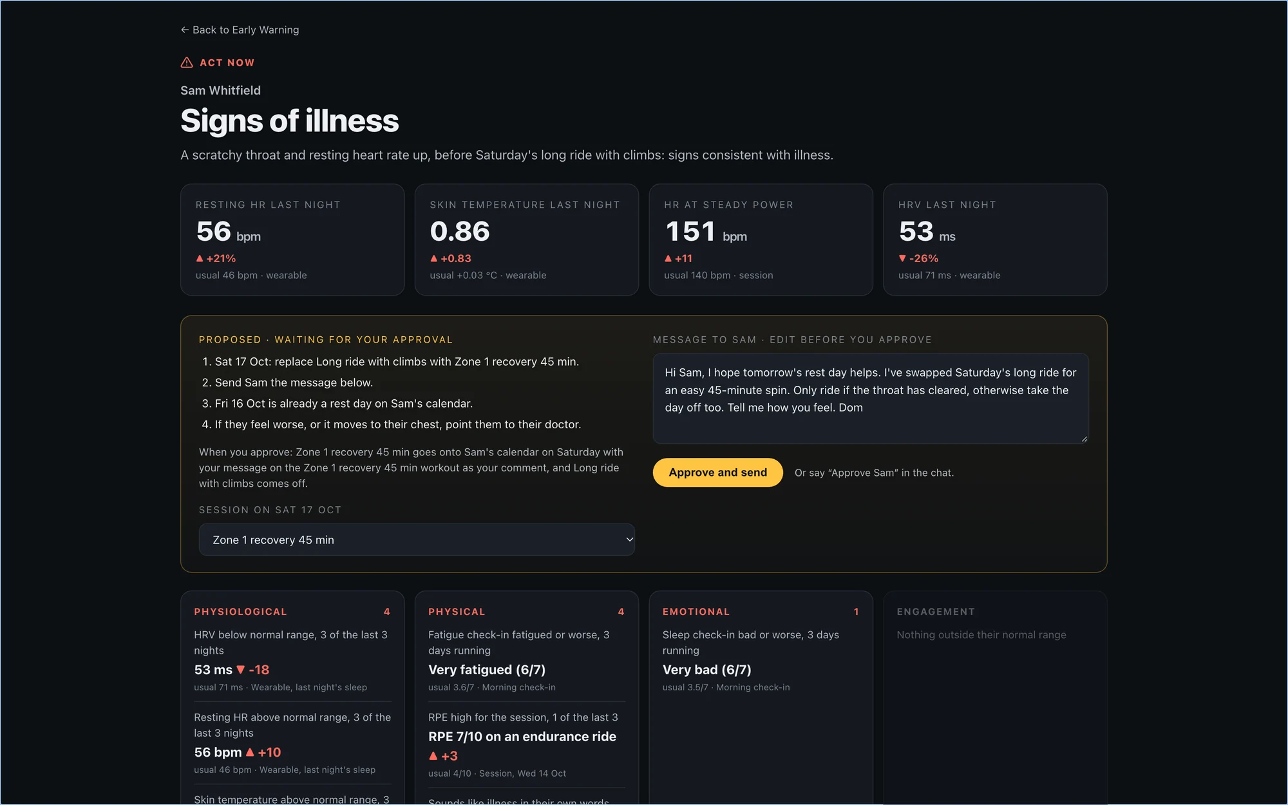This screenshot has height=805, width=1288.
Task: Select the Physical category heading
Action: [457, 612]
